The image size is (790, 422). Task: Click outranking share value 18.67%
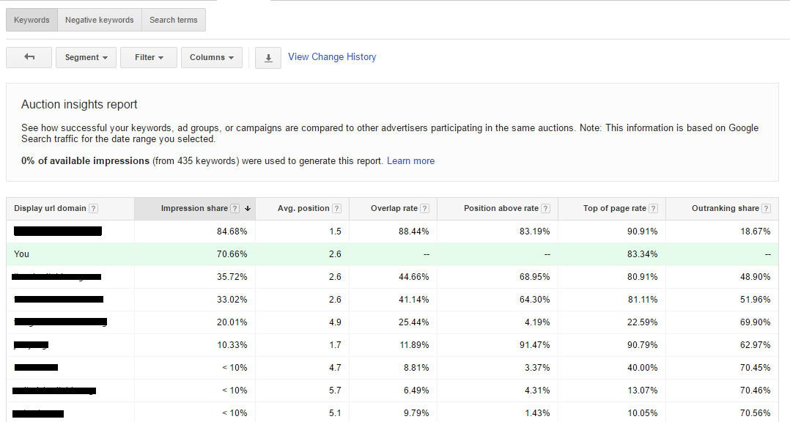756,232
